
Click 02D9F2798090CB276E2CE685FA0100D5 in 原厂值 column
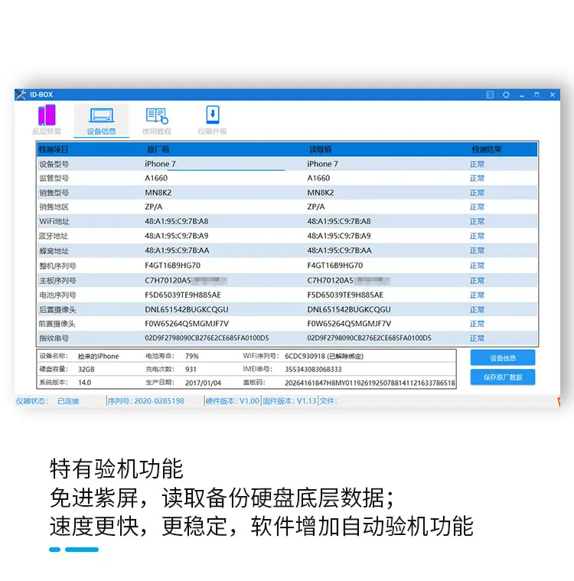click(x=207, y=338)
